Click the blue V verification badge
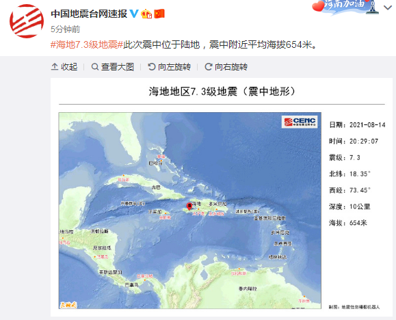396x320 pixels. point(134,14)
